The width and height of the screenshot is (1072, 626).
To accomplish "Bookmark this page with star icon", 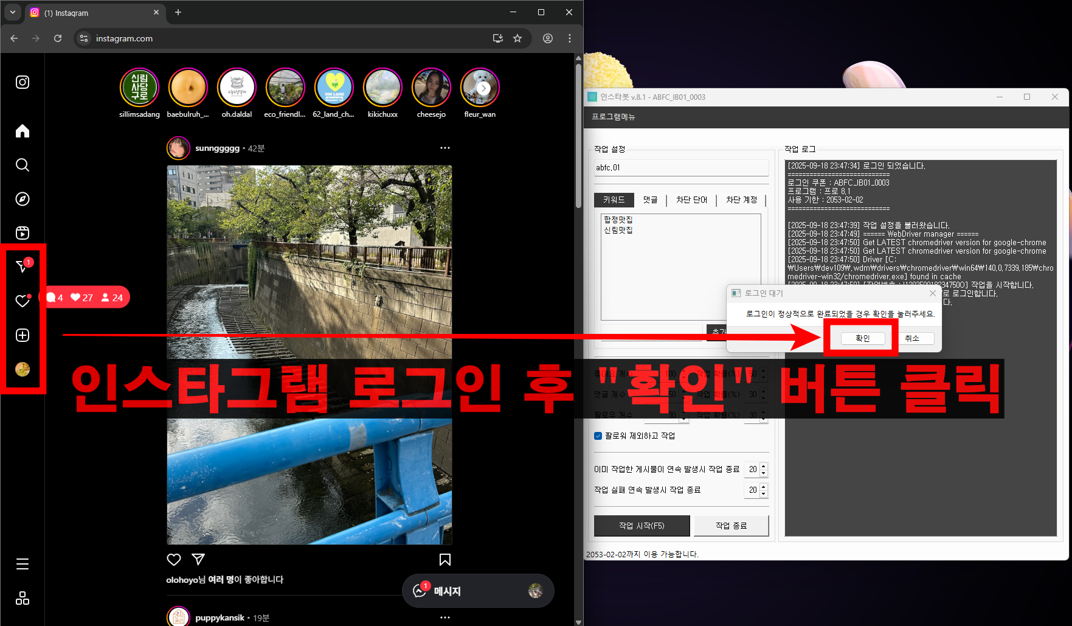I will point(517,38).
